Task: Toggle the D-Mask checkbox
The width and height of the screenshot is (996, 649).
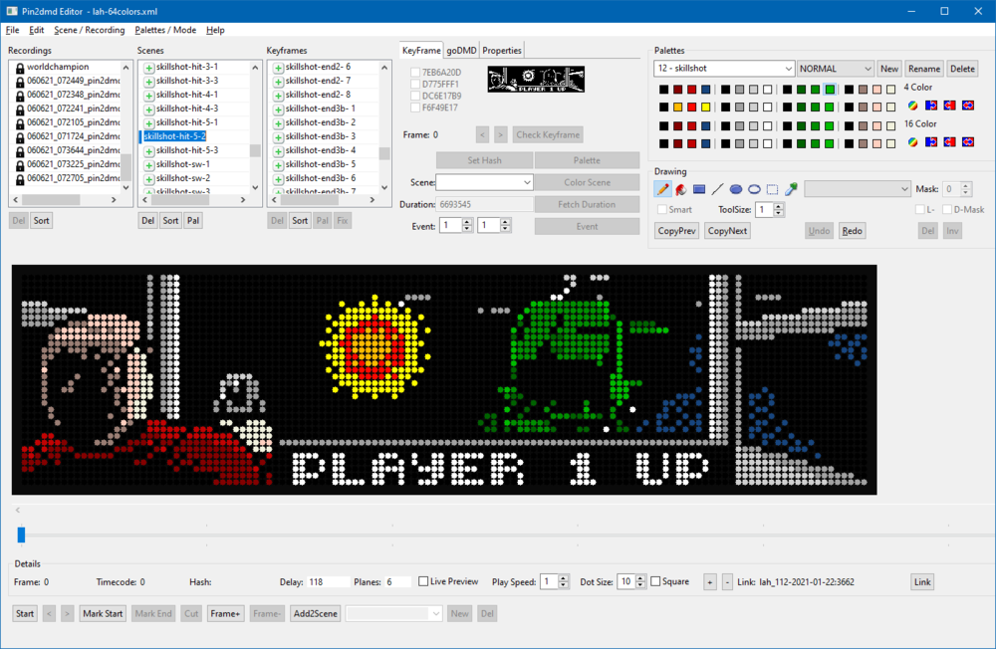Action: pos(947,210)
